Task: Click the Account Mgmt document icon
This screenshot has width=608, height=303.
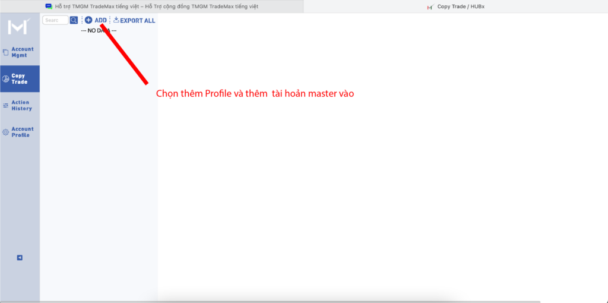Action: [5, 52]
